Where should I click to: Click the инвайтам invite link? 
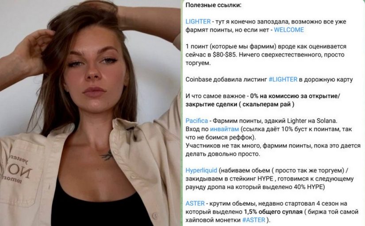(224, 129)
